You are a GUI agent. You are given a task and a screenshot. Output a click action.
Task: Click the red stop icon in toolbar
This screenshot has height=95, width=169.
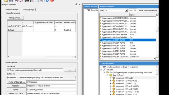52,1
